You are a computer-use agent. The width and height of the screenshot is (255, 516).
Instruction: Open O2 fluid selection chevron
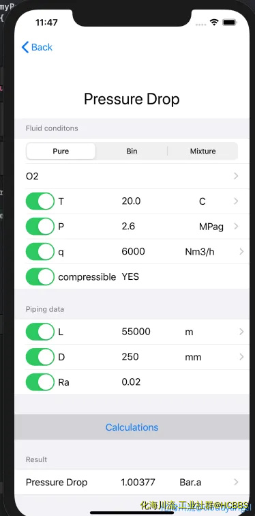(x=236, y=176)
